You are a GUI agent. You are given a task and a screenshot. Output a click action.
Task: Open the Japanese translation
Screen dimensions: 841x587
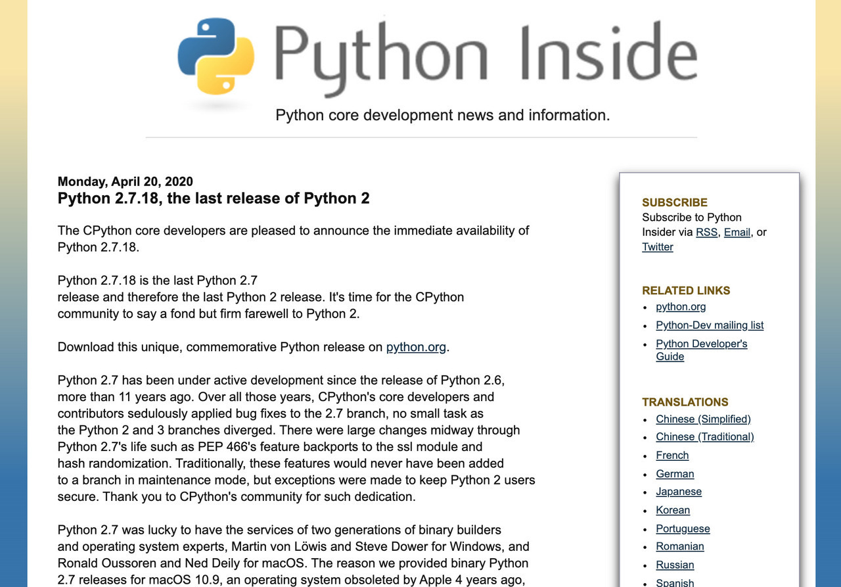pyautogui.click(x=679, y=492)
